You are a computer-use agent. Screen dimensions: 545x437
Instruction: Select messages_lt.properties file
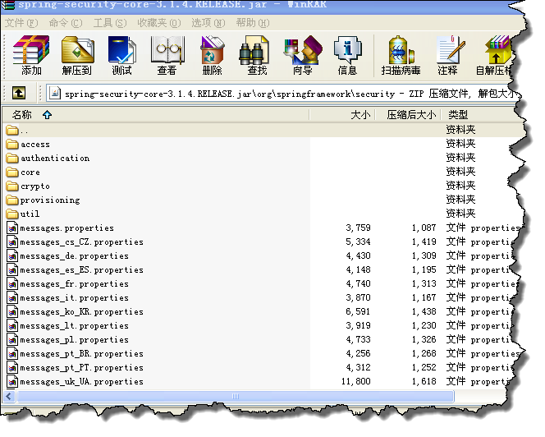tap(67, 325)
